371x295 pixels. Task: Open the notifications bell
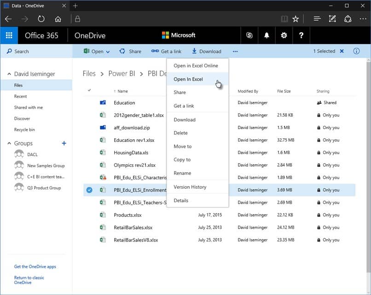tap(267, 35)
